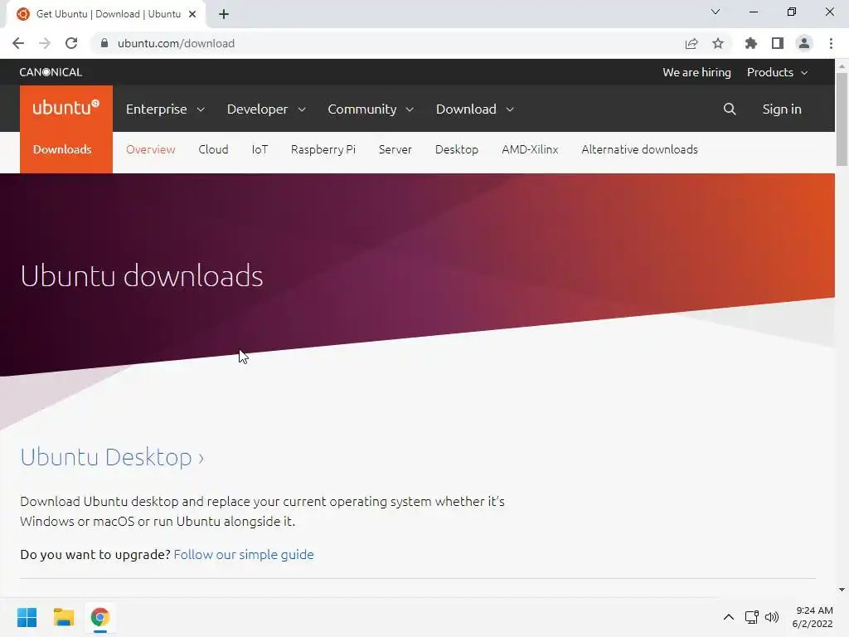The width and height of the screenshot is (849, 637).
Task: Expand the Download menu
Action: click(x=475, y=109)
